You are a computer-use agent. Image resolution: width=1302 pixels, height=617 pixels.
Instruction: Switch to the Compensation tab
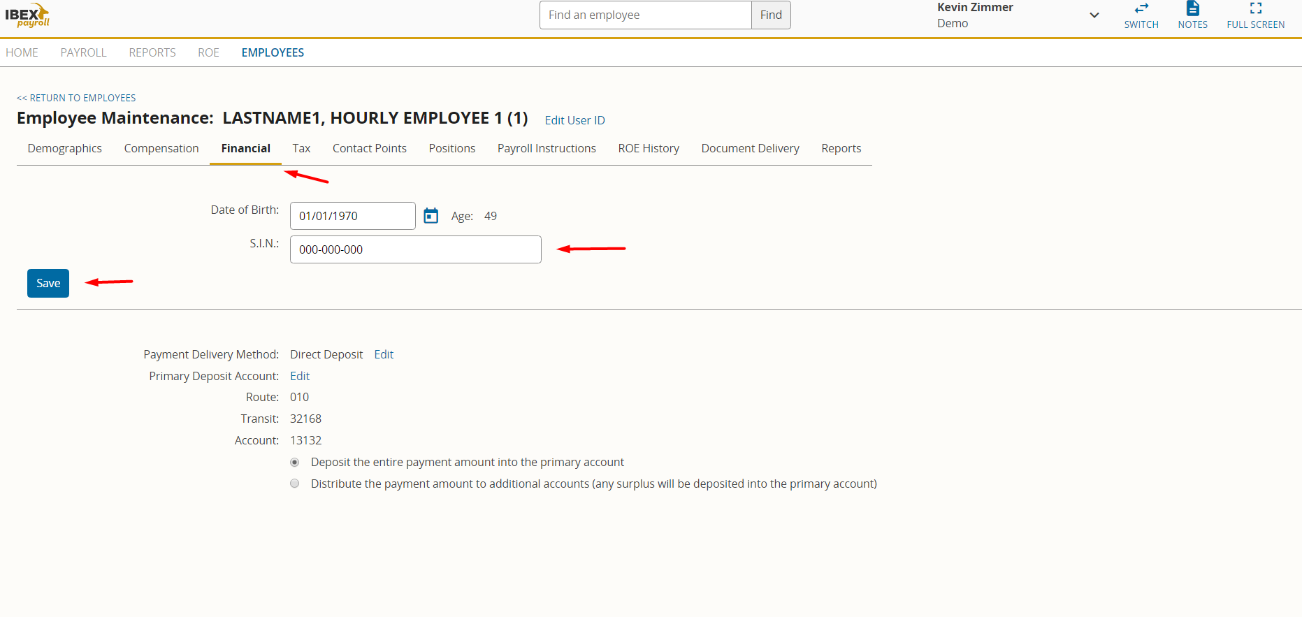[x=161, y=148]
